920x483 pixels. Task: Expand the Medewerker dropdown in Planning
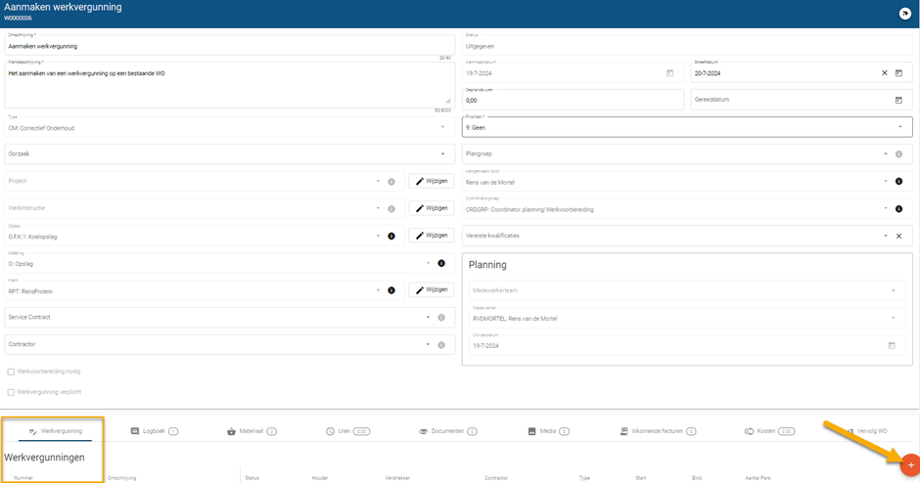point(893,318)
